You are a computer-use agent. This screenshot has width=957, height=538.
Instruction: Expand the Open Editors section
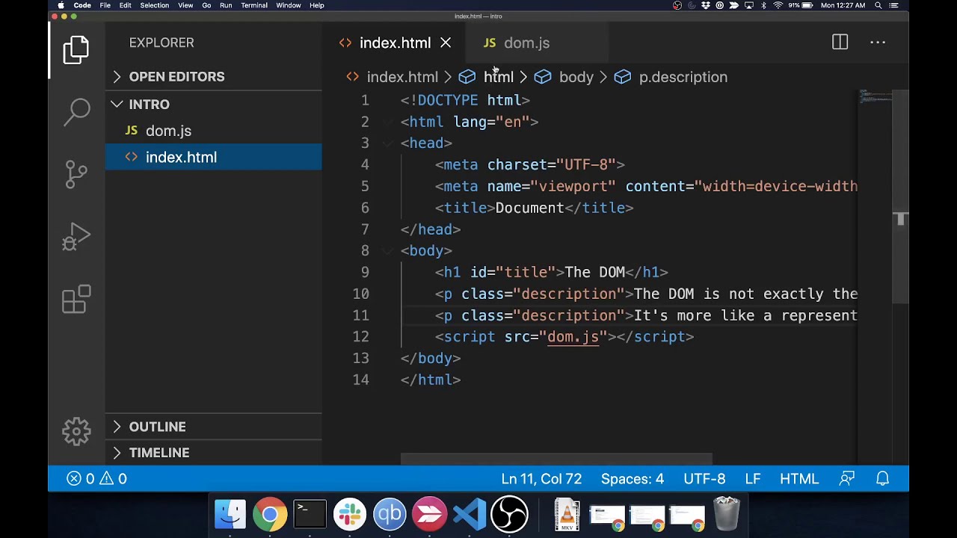coord(176,77)
